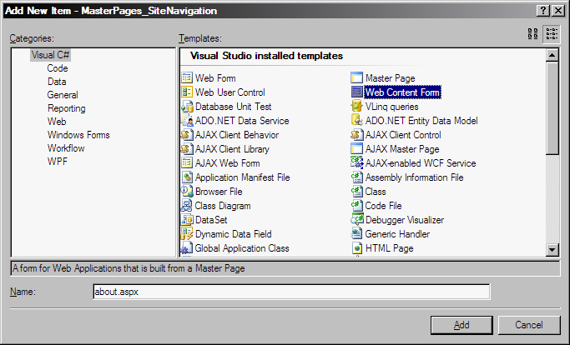Select the AJAX Web Form label

228,163
